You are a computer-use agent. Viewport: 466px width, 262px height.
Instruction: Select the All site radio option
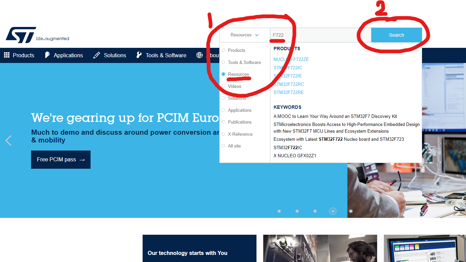223,146
